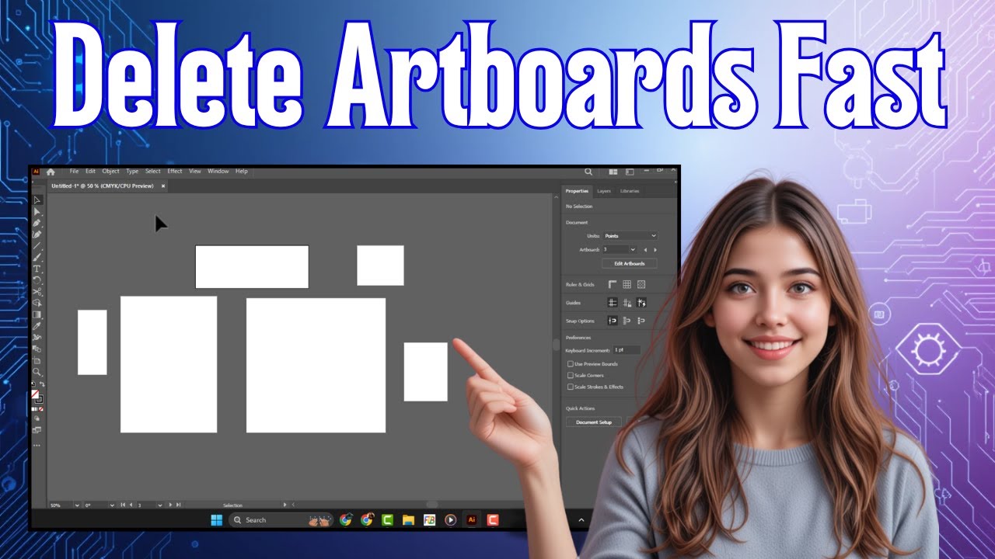Close the Untitled-1 document tab
The width and height of the screenshot is (995, 559).
[163, 186]
